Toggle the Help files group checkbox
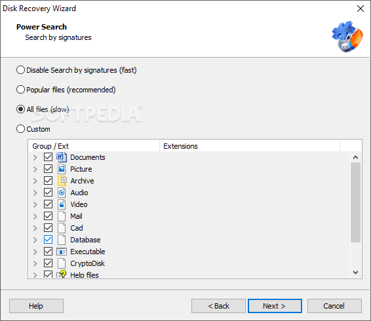371x321 pixels. [x=48, y=274]
